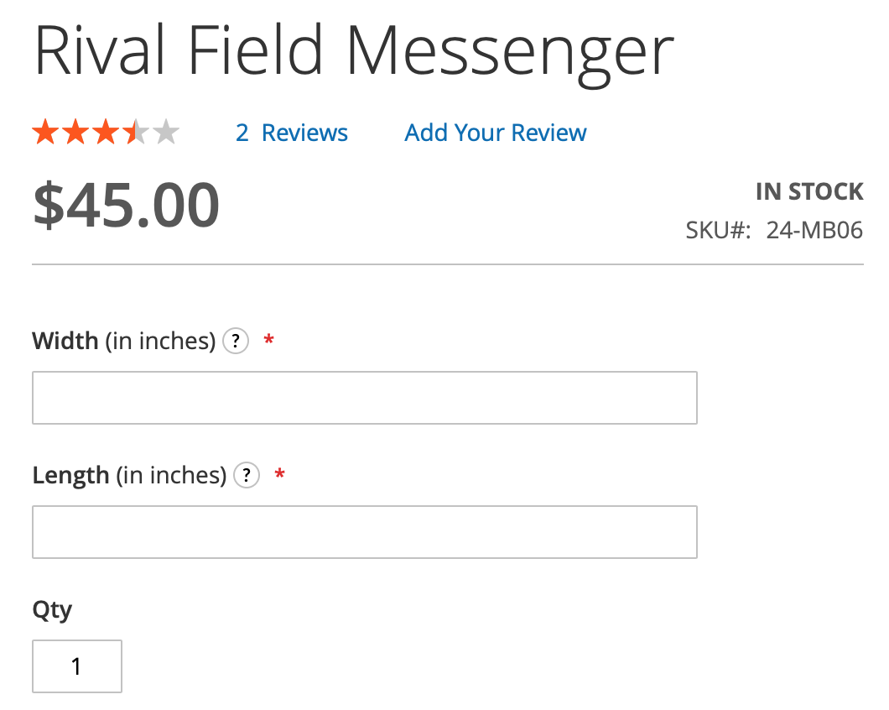The height and width of the screenshot is (710, 889).
Task: Click the Width help question mark icon
Action: 236,341
